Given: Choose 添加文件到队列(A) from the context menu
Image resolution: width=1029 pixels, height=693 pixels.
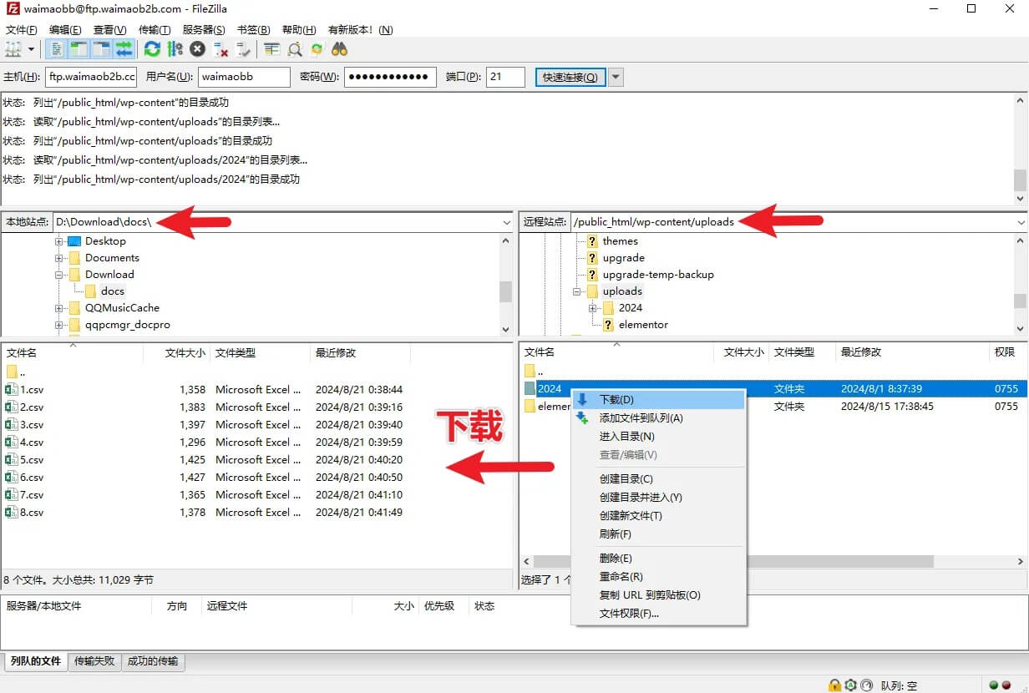Looking at the screenshot, I should 657,418.
